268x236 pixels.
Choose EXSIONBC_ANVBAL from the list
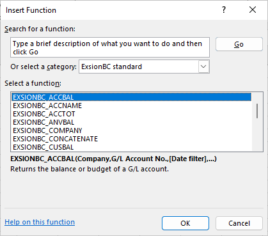pos(132,122)
